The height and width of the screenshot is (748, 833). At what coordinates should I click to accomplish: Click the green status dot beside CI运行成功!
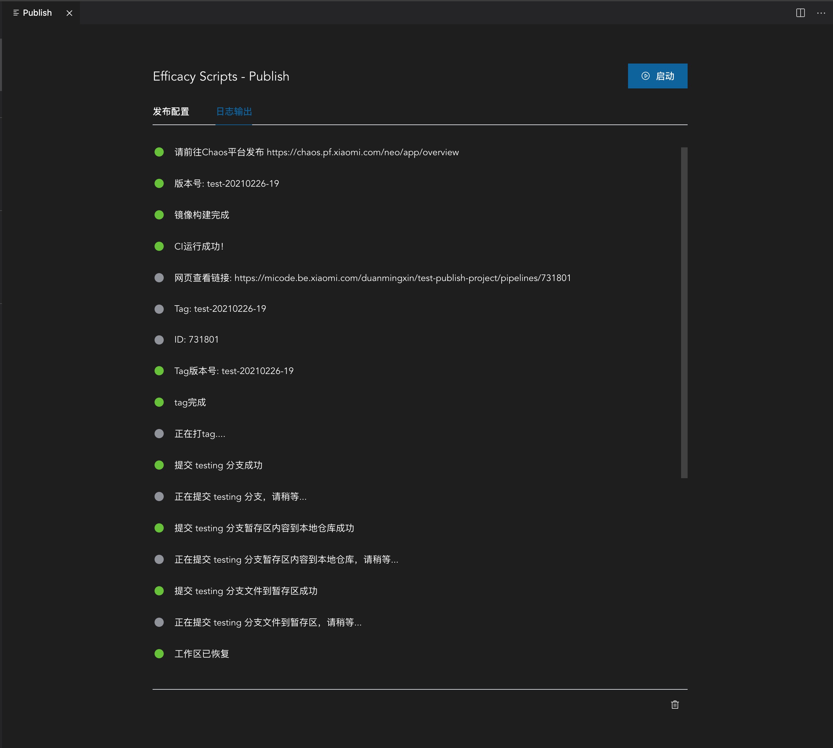point(159,246)
